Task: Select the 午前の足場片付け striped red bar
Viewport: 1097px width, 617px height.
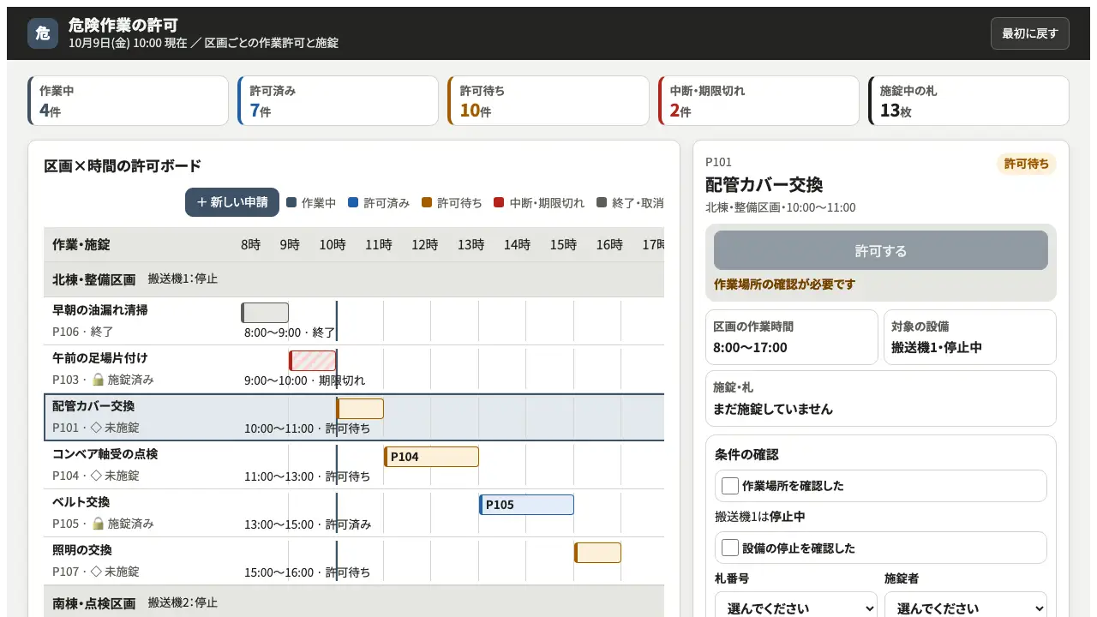Action: [312, 361]
